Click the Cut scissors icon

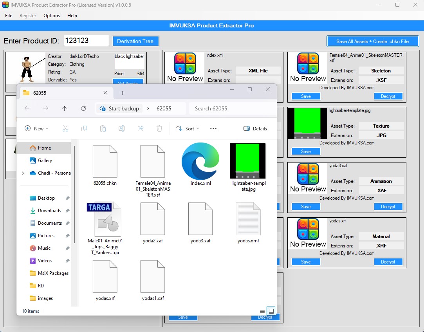tap(65, 129)
